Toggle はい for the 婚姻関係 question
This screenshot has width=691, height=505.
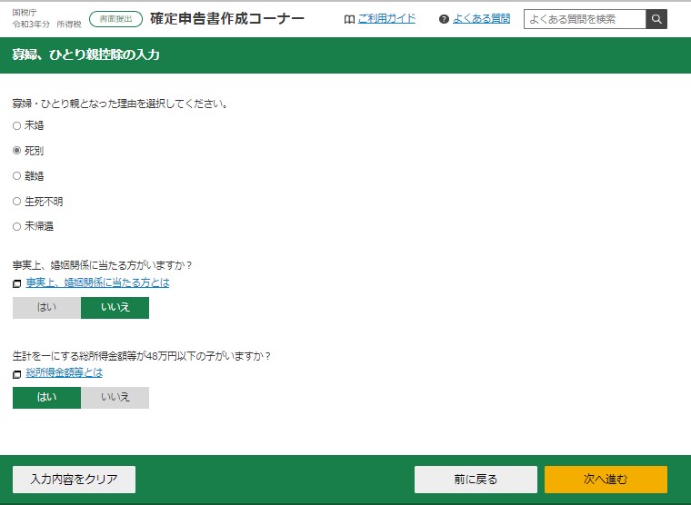point(46,308)
